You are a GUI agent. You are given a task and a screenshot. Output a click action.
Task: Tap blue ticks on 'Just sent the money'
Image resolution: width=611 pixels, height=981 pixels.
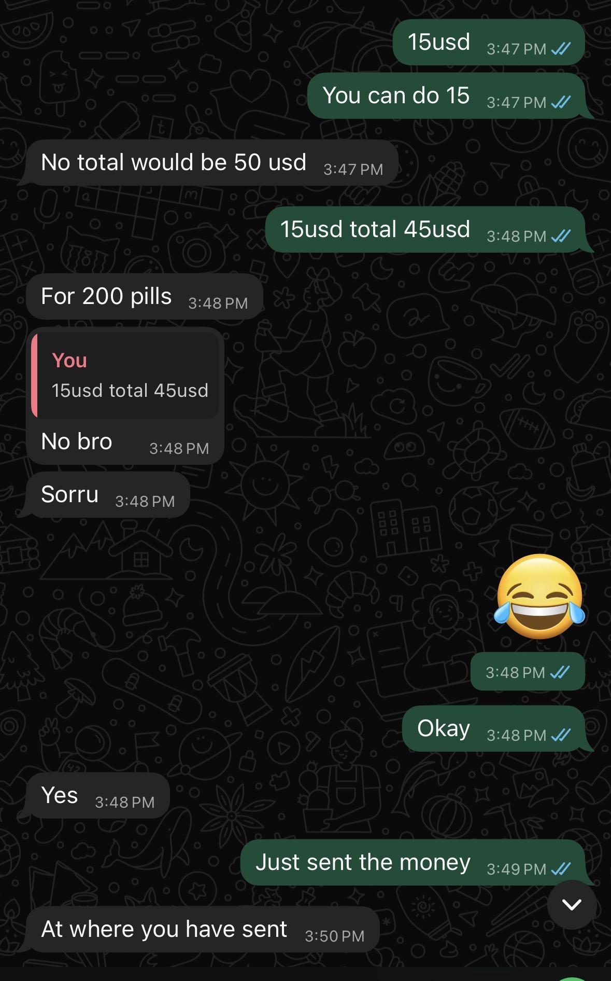click(561, 869)
